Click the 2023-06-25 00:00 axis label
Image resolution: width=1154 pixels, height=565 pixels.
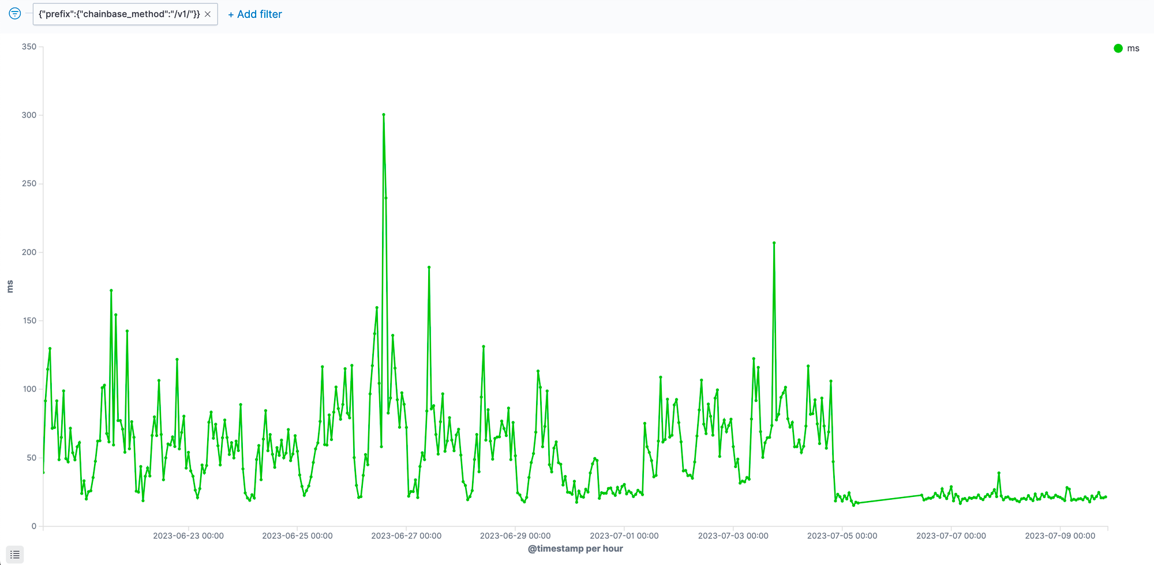(x=297, y=536)
